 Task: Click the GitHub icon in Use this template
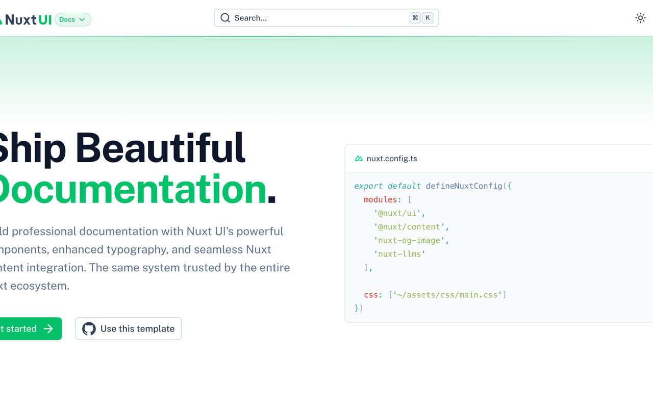[x=89, y=328]
